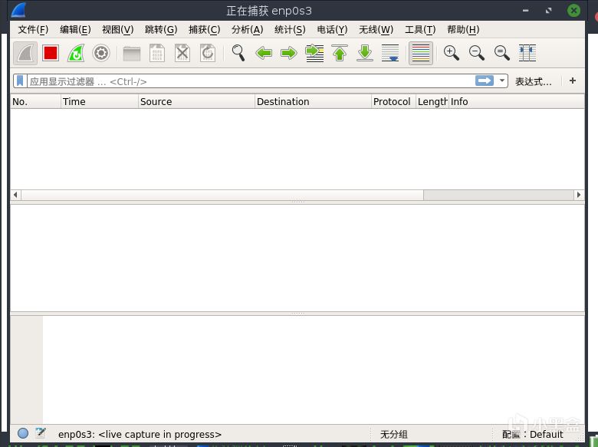The height and width of the screenshot is (447, 598).
Task: Click the start capture shark fin icon
Action: point(25,53)
